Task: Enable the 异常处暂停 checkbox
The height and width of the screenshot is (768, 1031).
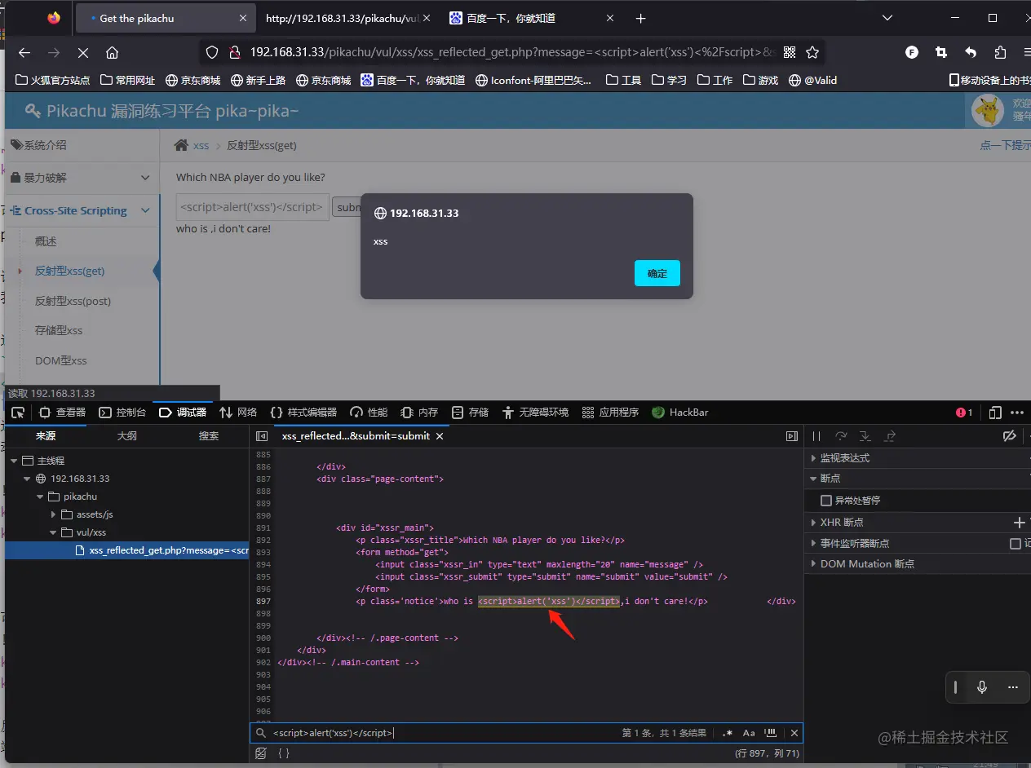Action: [826, 501]
